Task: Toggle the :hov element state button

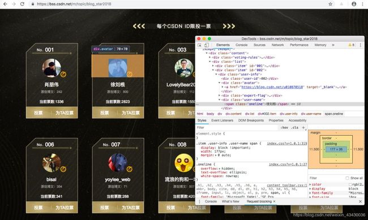Action: point(284,128)
